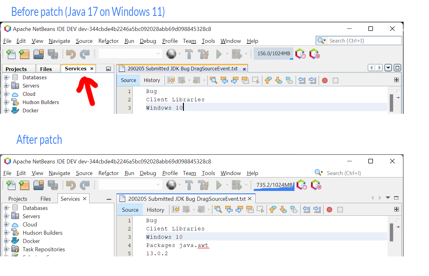Click New File icon in bottom window toolbar
The image size is (429, 276).
pyautogui.click(x=11, y=185)
